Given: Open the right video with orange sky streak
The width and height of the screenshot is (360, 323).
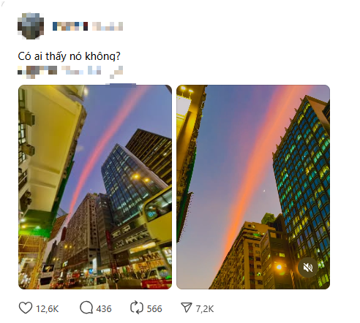Looking at the screenshot, I should coord(253,187).
